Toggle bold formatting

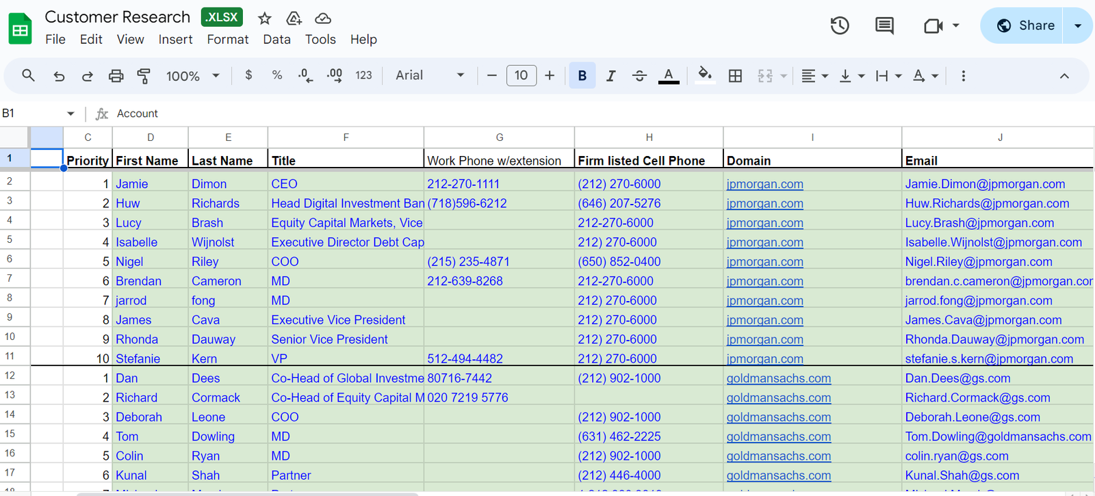pos(582,75)
